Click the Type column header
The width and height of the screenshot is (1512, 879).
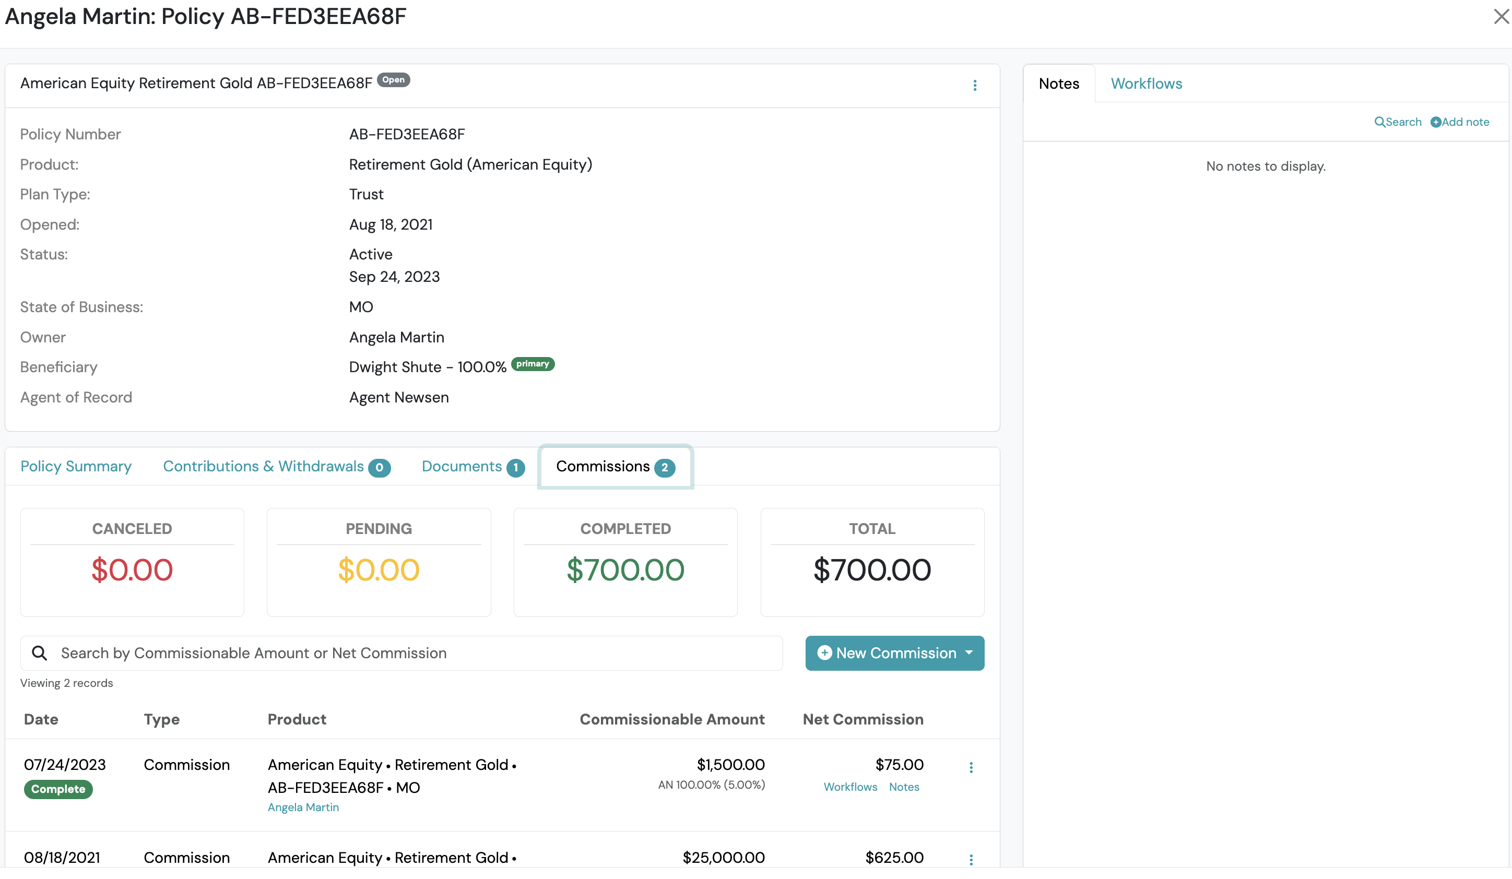[x=161, y=719]
